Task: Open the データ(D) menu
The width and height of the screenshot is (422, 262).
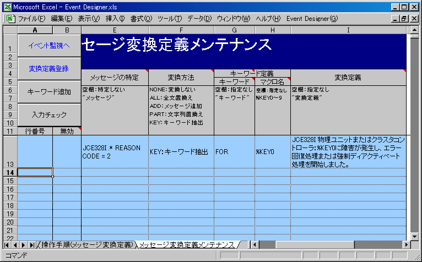Action: click(199, 19)
